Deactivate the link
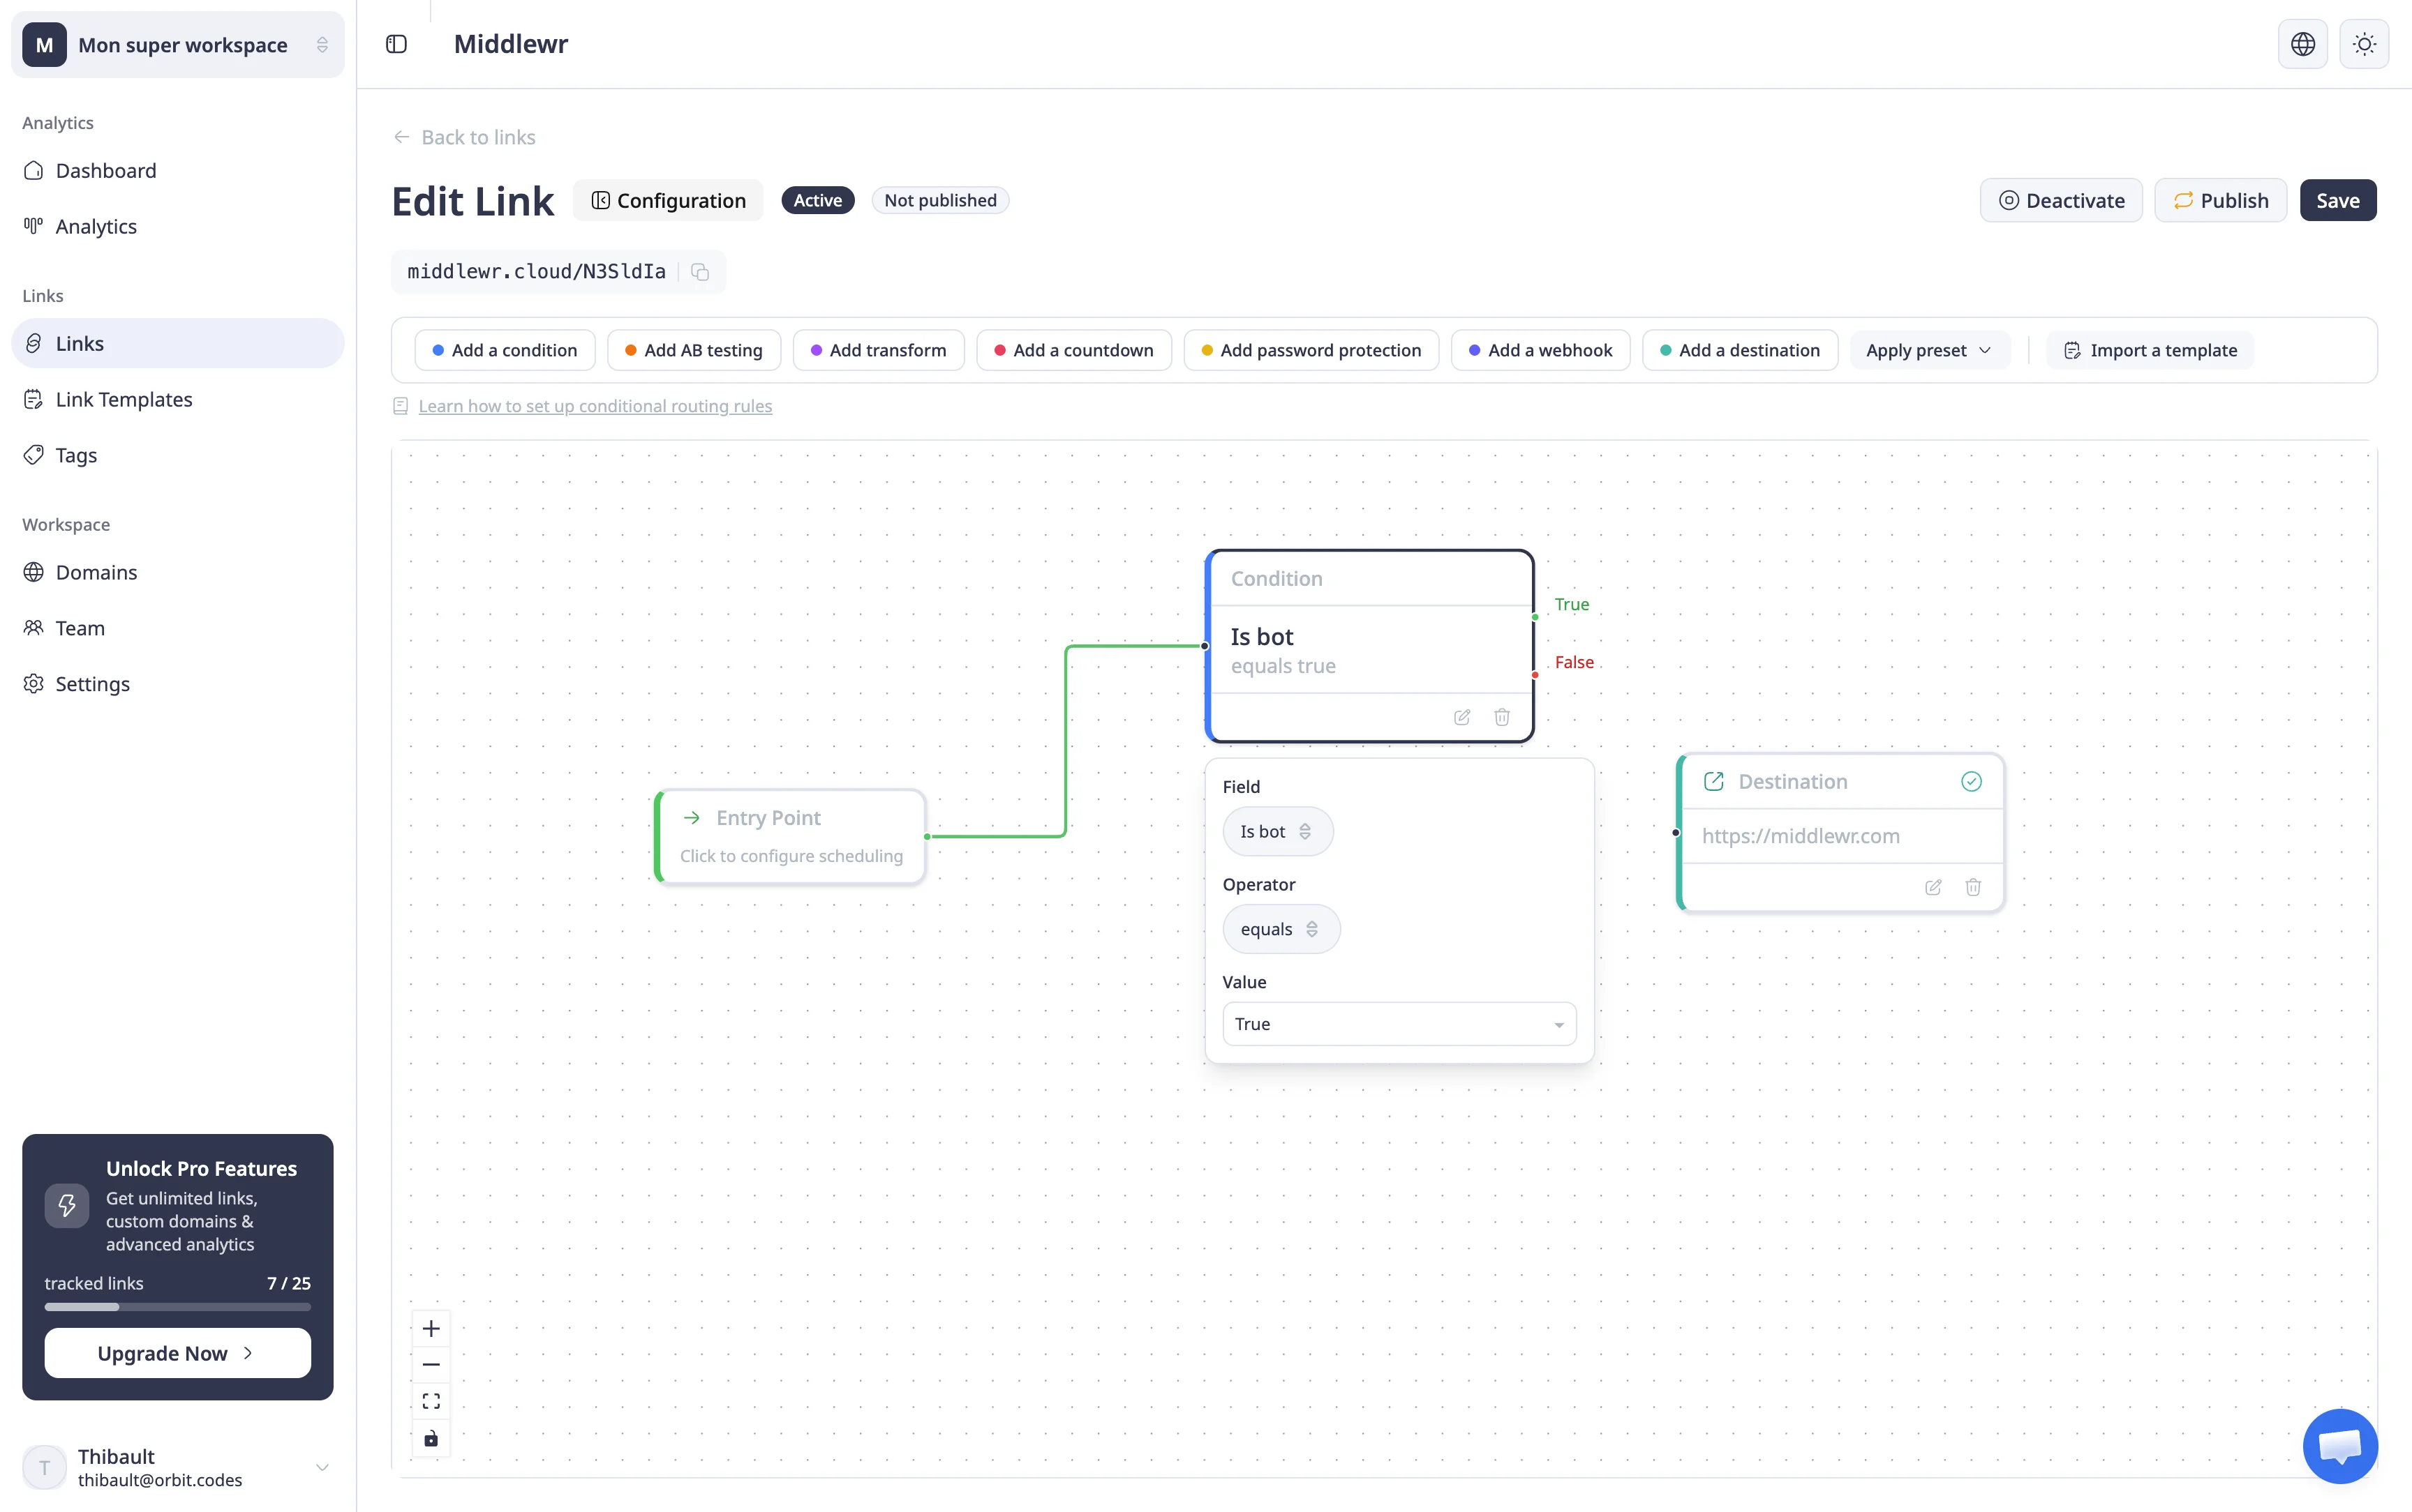Image resolution: width=2412 pixels, height=1512 pixels. 2061,200
